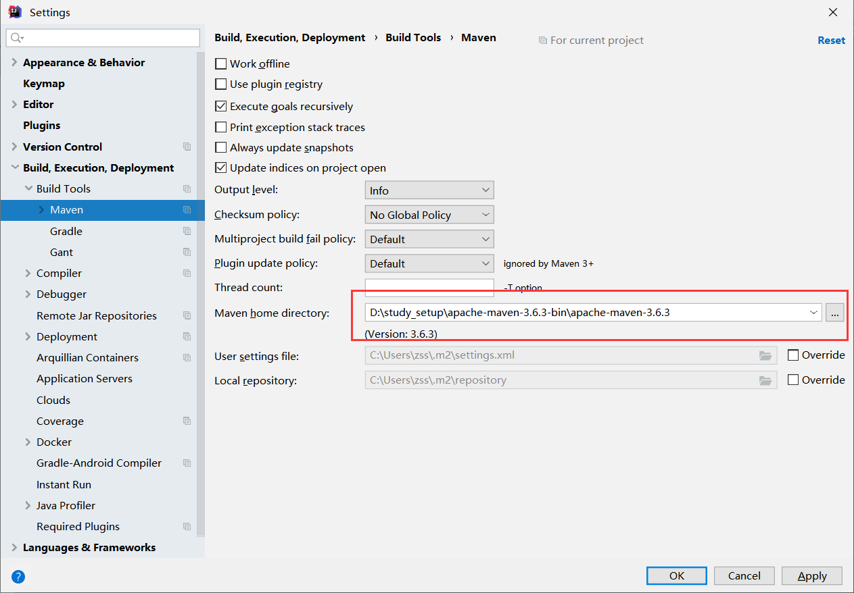
Task: Open the Plugin update policy dropdown
Action: [x=429, y=263]
